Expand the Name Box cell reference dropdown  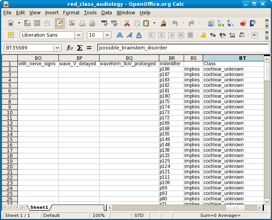click(57, 48)
